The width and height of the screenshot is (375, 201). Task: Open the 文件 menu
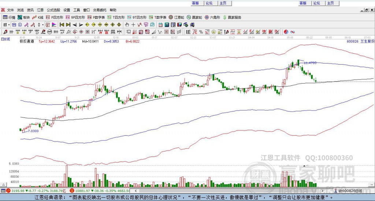pyautogui.click(x=10, y=10)
